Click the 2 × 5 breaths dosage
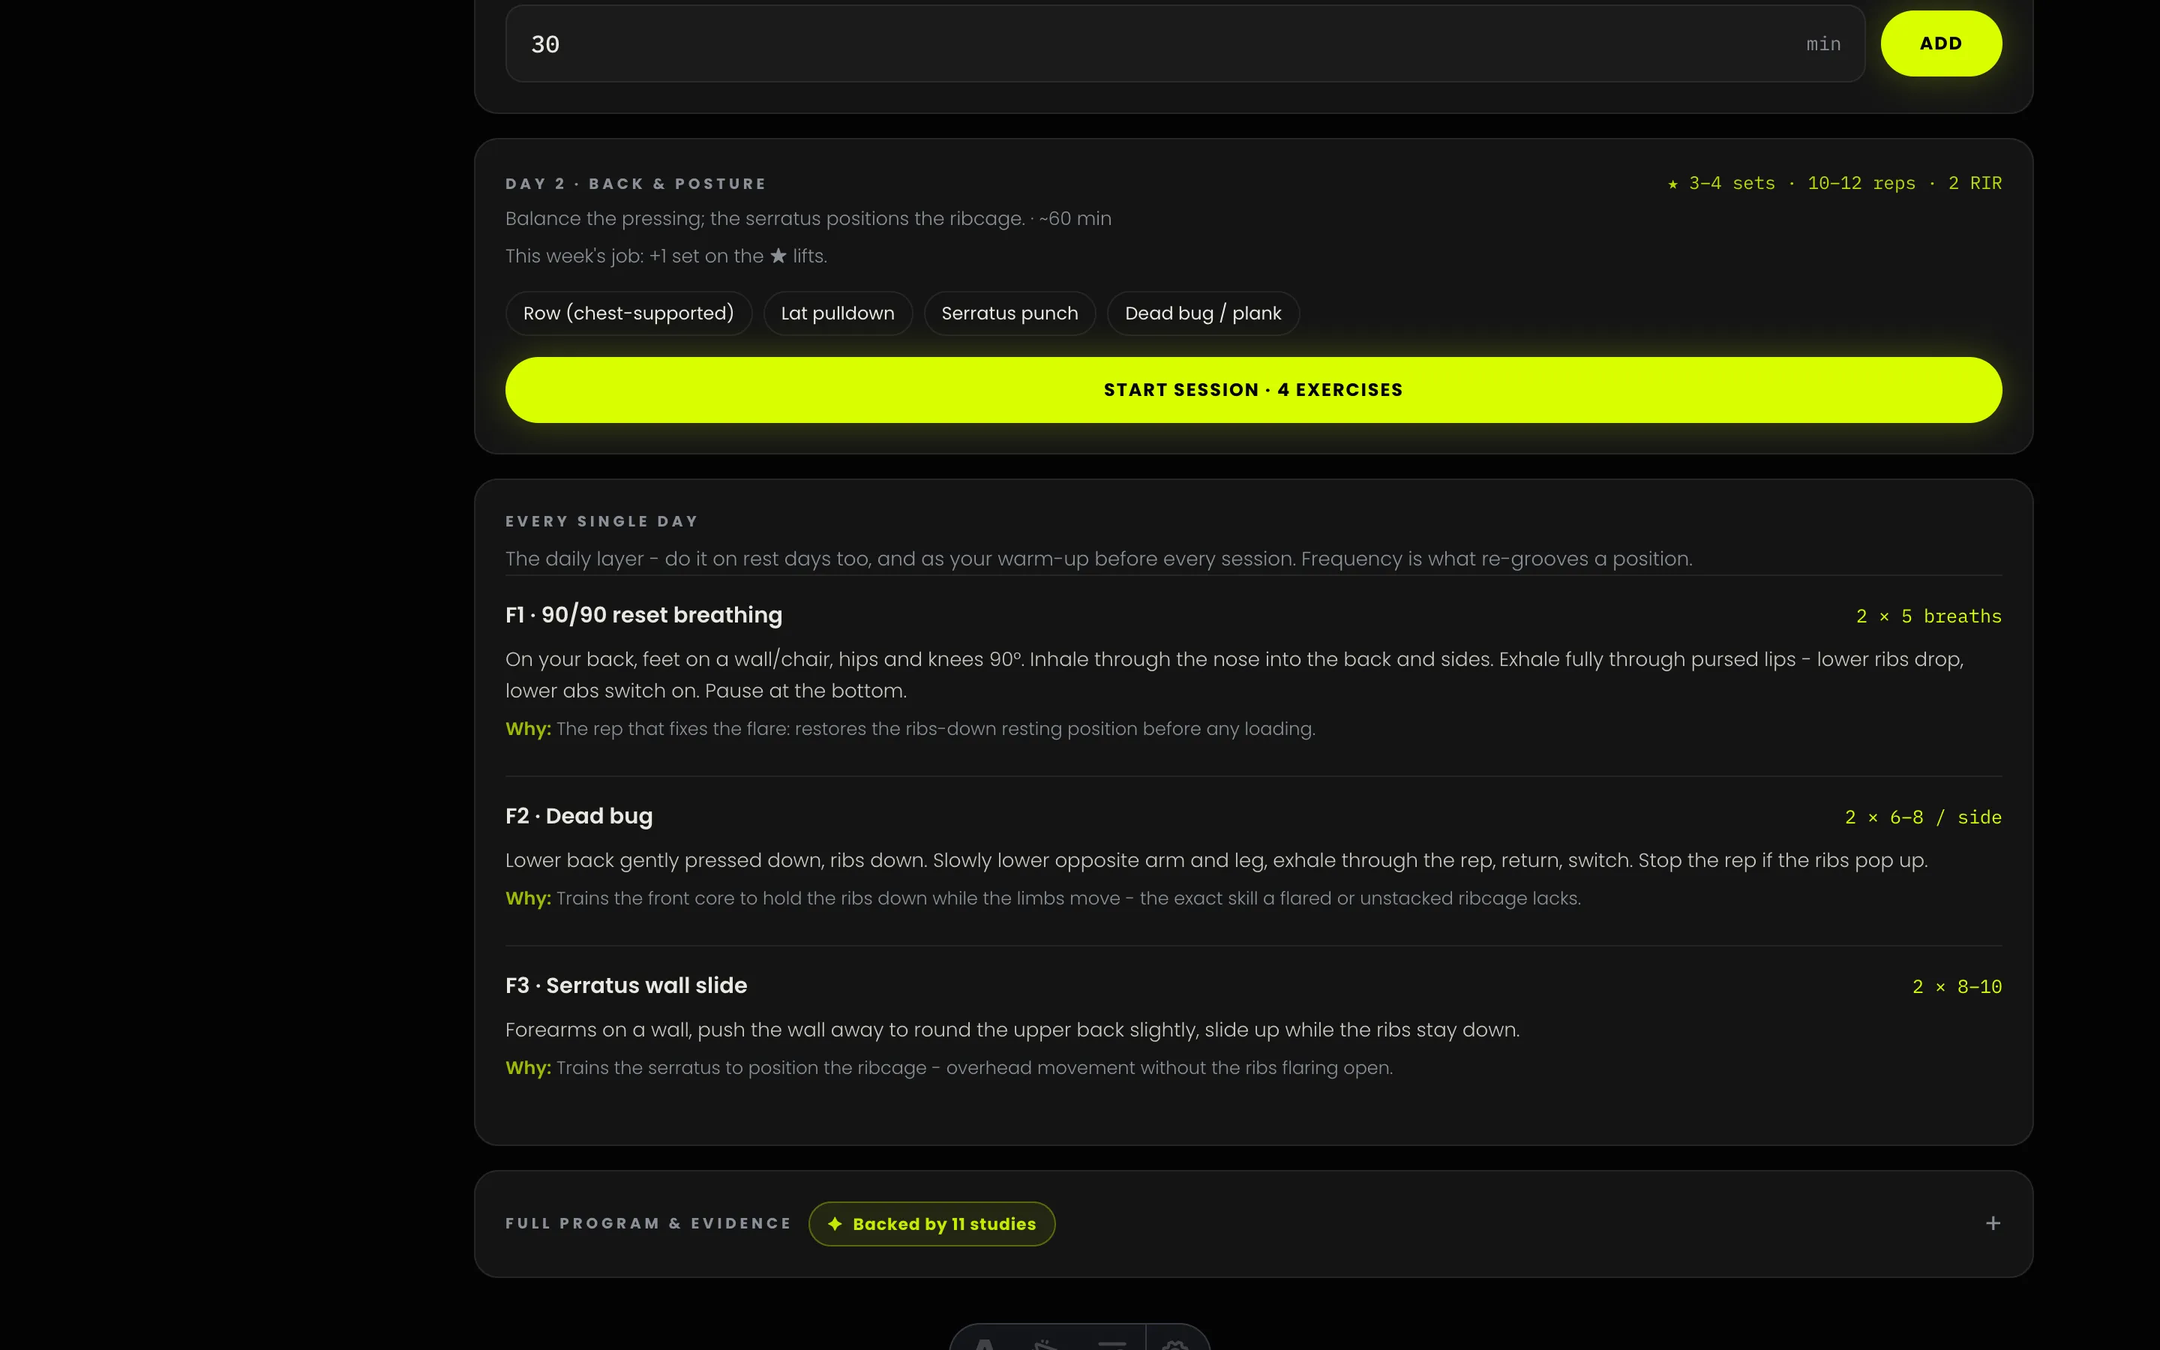 [x=1929, y=616]
